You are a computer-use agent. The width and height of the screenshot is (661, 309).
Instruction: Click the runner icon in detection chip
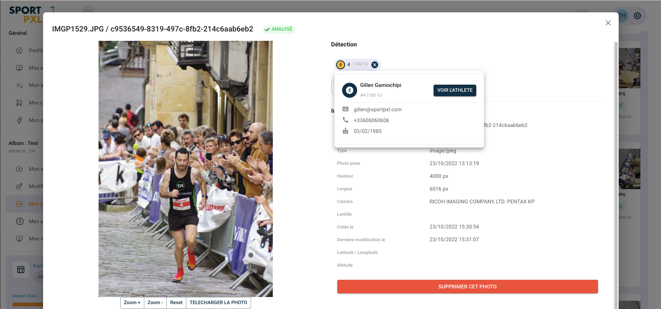(x=340, y=65)
